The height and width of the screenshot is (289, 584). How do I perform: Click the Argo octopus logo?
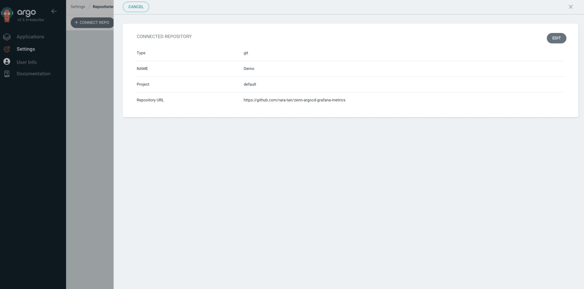pos(7,15)
